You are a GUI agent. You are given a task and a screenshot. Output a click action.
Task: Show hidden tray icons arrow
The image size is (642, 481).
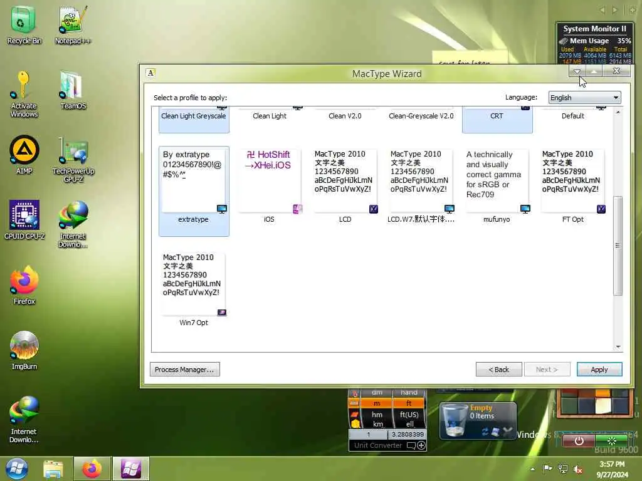(532, 469)
